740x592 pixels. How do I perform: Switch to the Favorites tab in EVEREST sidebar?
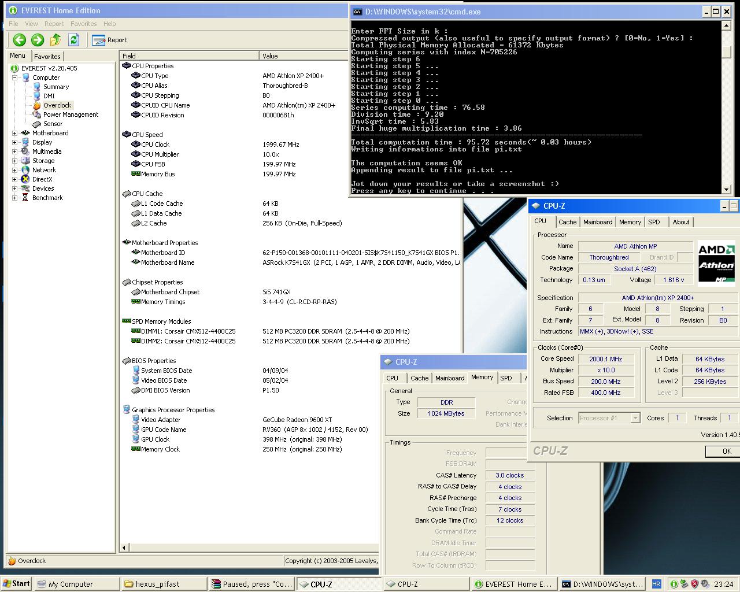coord(47,57)
